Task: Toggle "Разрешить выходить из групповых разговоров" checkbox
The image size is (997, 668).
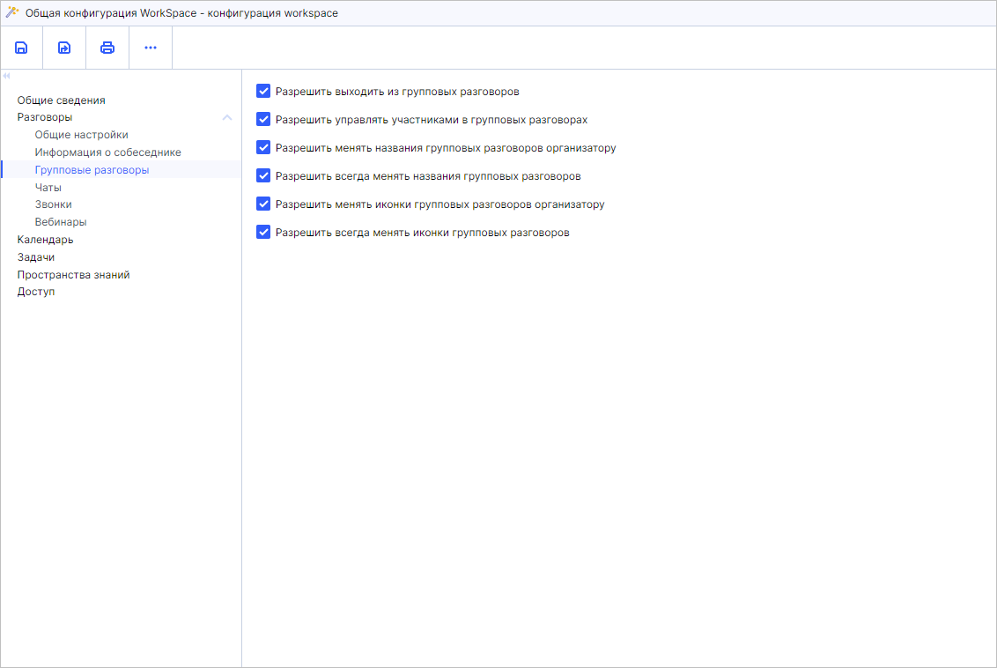Action: click(x=263, y=91)
